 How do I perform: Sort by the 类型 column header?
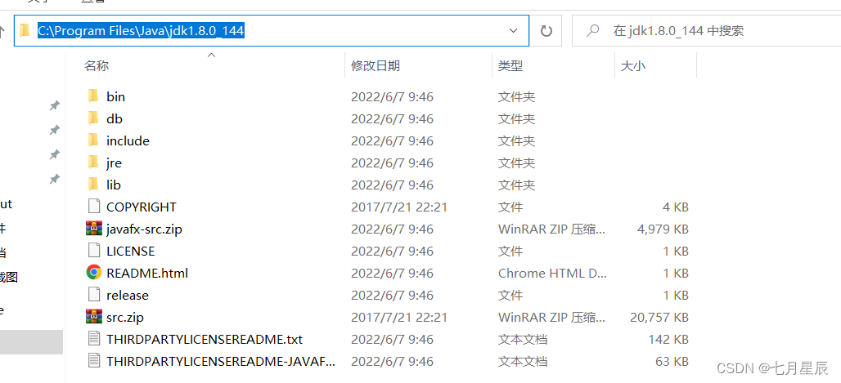point(510,66)
